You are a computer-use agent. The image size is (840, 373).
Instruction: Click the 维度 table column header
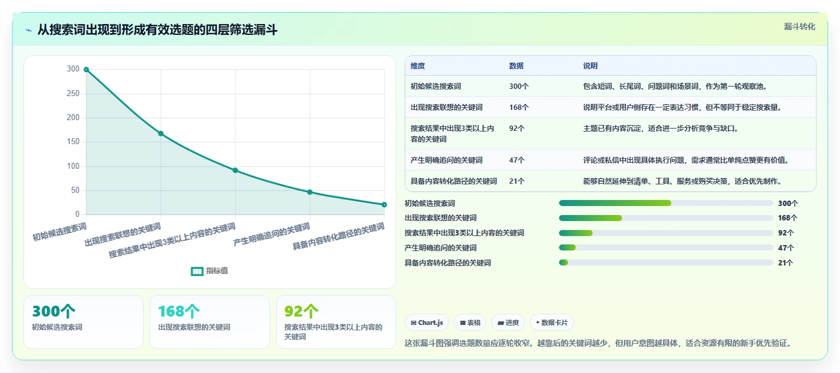[x=418, y=66]
